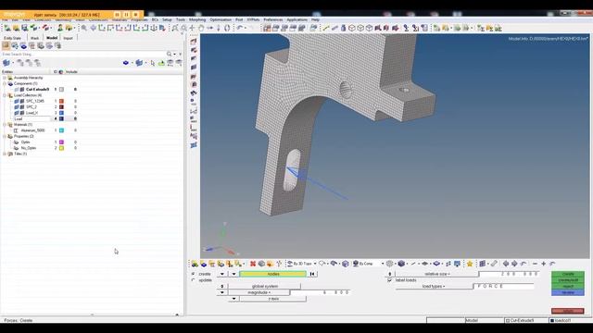Click the first icon in bottom display toolbar
The width and height of the screenshot is (593, 333).
click(195, 264)
